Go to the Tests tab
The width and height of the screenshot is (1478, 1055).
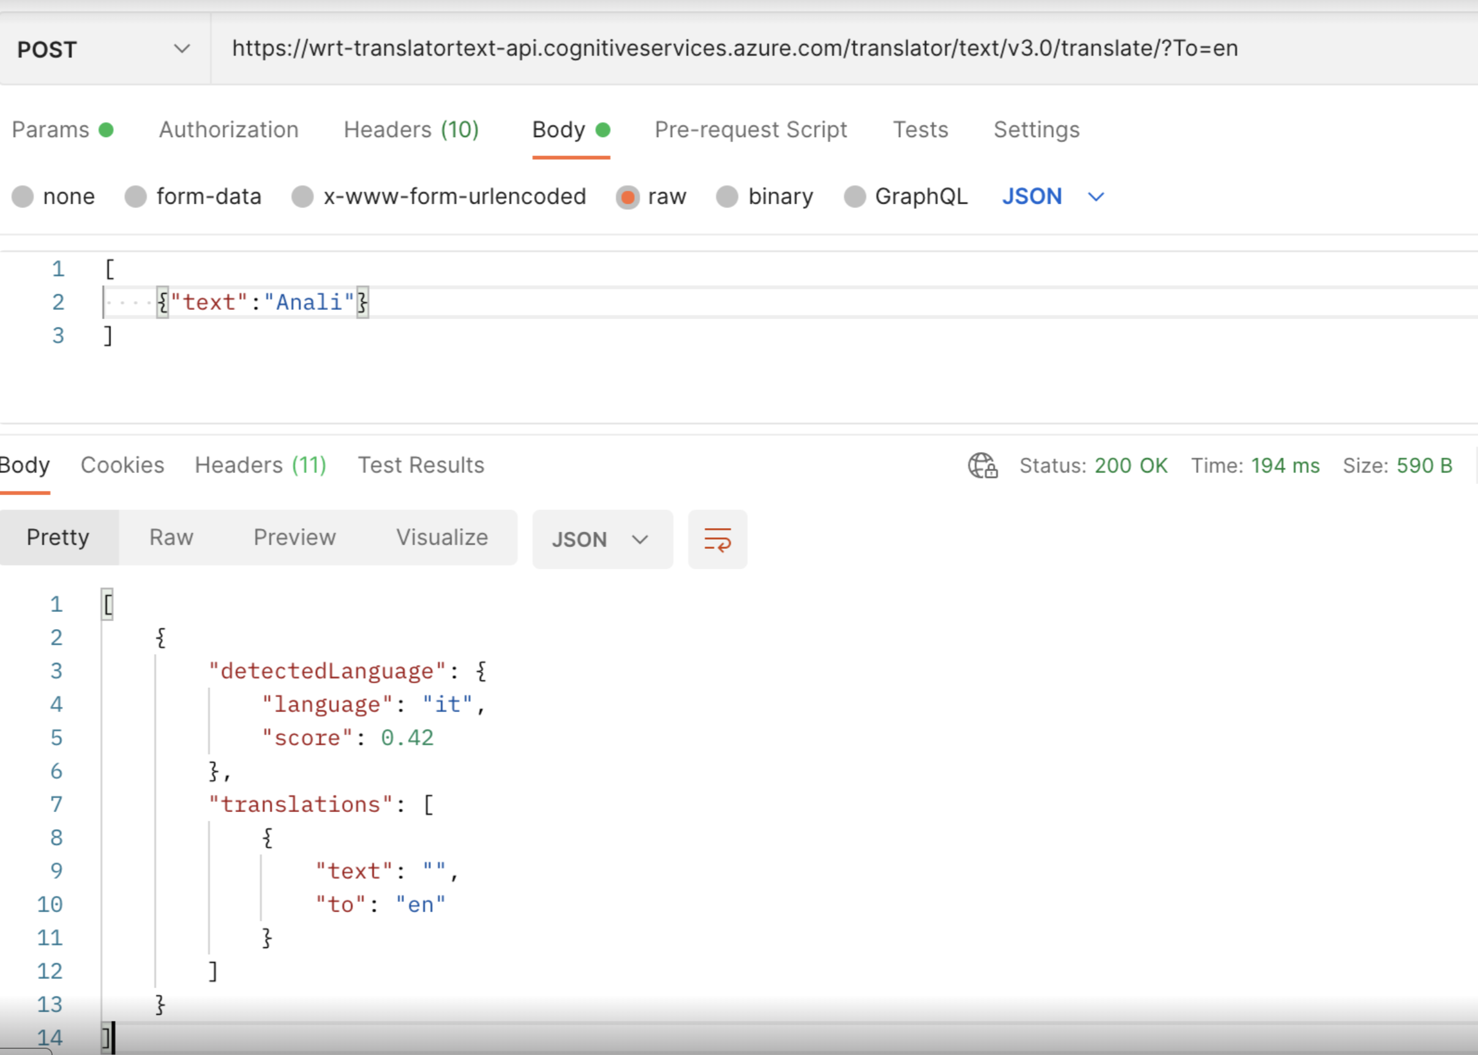920,130
